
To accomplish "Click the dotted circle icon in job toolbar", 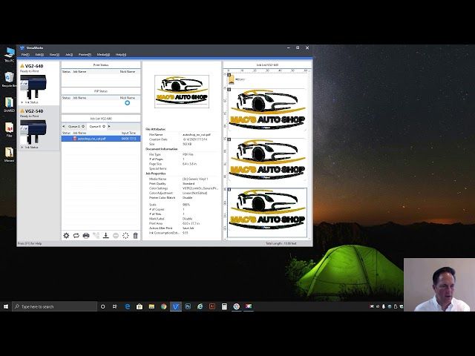I will click(x=125, y=235).
